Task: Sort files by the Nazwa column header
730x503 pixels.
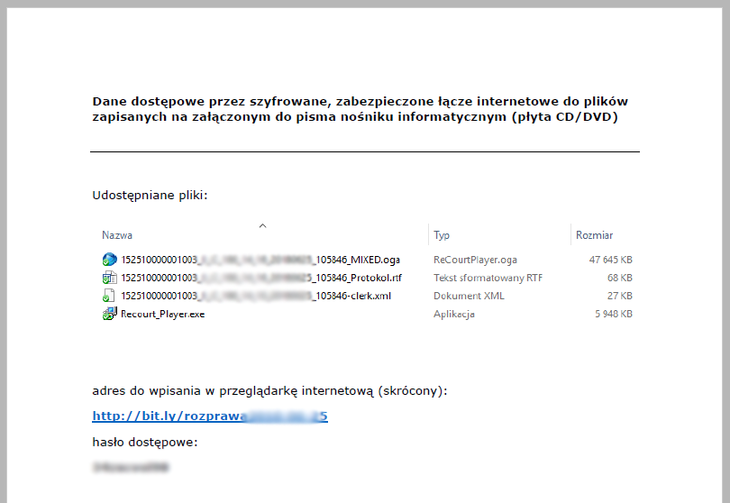Action: tap(117, 235)
